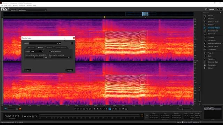Screen dimensions: 223x125
Task: Click the Record button in transport
Action: click(x=25, y=116)
